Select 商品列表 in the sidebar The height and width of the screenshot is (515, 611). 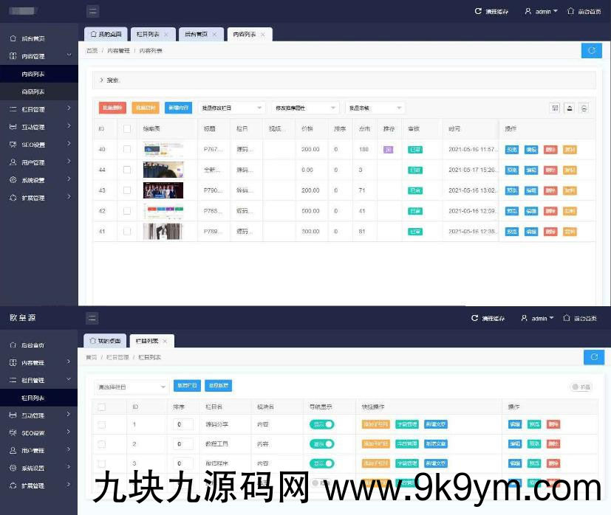point(33,91)
